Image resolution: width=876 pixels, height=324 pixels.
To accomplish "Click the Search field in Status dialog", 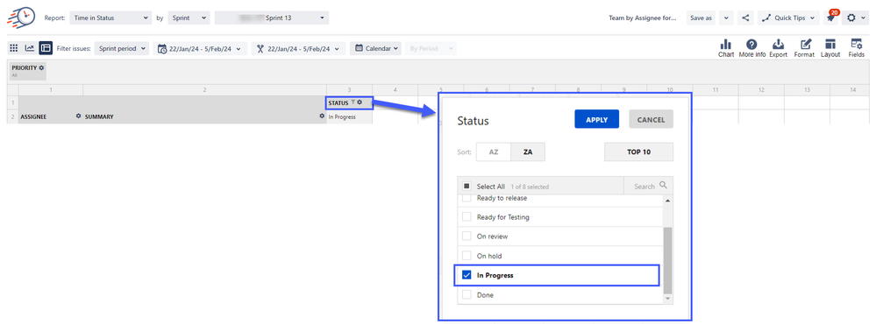I will (648, 186).
